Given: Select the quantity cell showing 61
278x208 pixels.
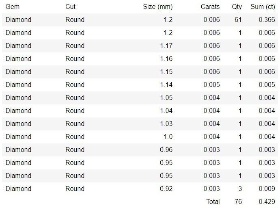Looking at the screenshot, I should pos(238,19).
